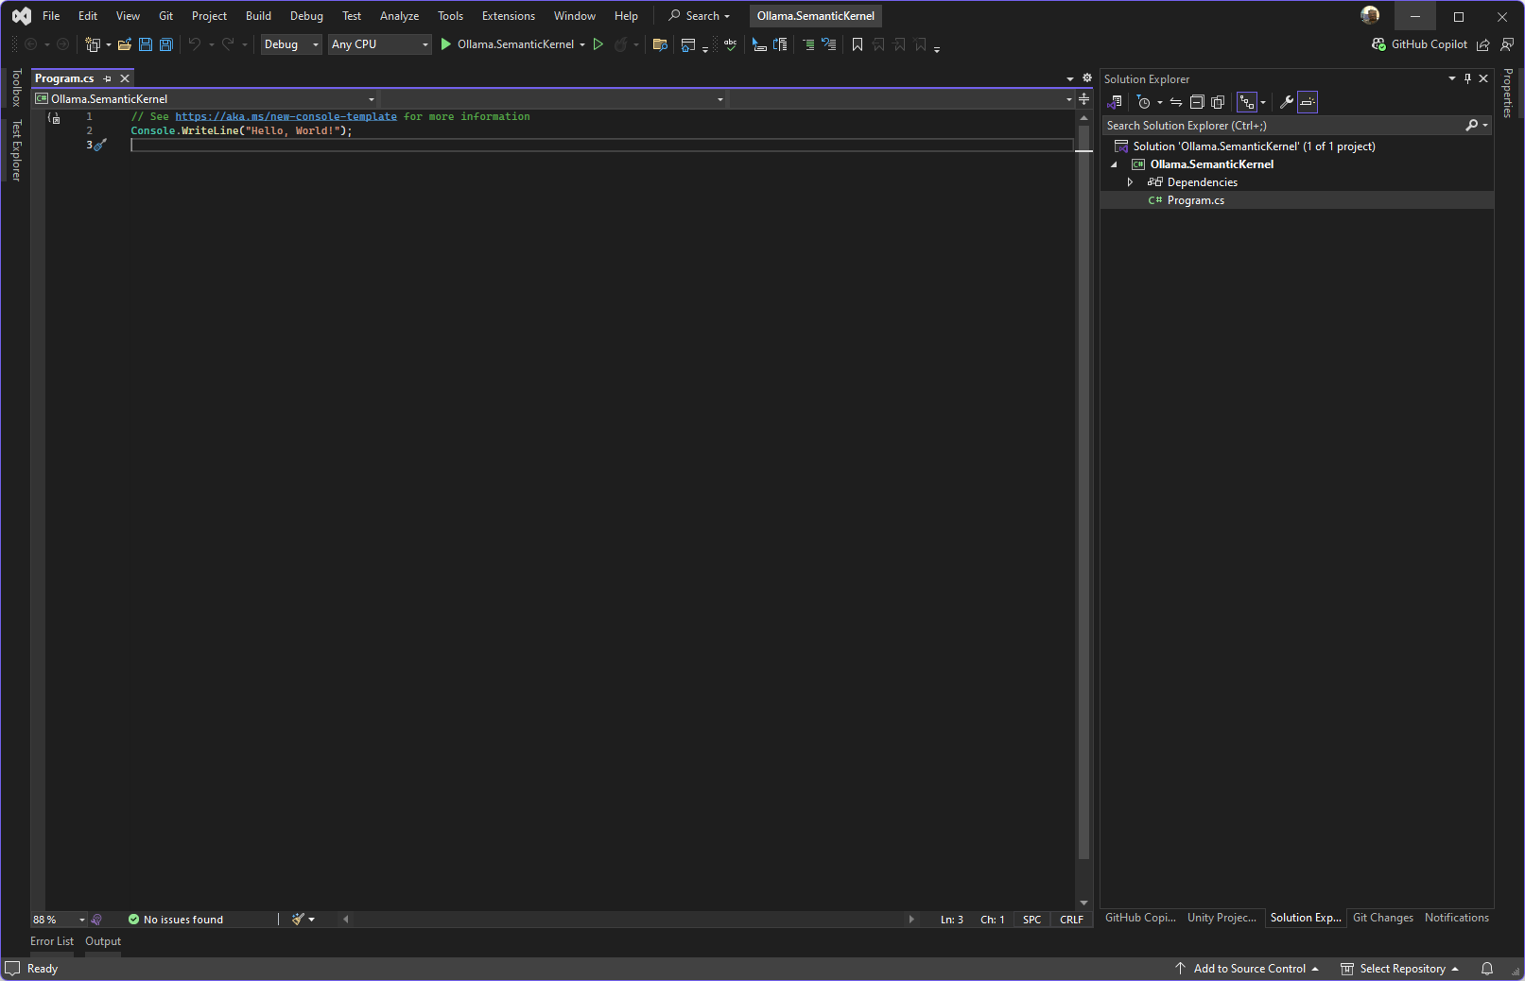Viewport: 1525px width, 981px height.
Task: Toggle Sync with Active Document in Solution Explorer
Action: pyautogui.click(x=1176, y=102)
